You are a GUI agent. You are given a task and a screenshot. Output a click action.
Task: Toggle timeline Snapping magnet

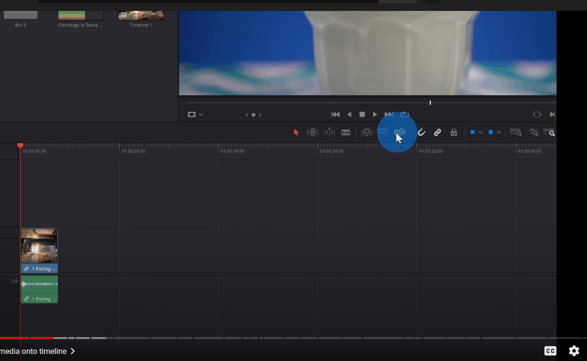tap(421, 133)
